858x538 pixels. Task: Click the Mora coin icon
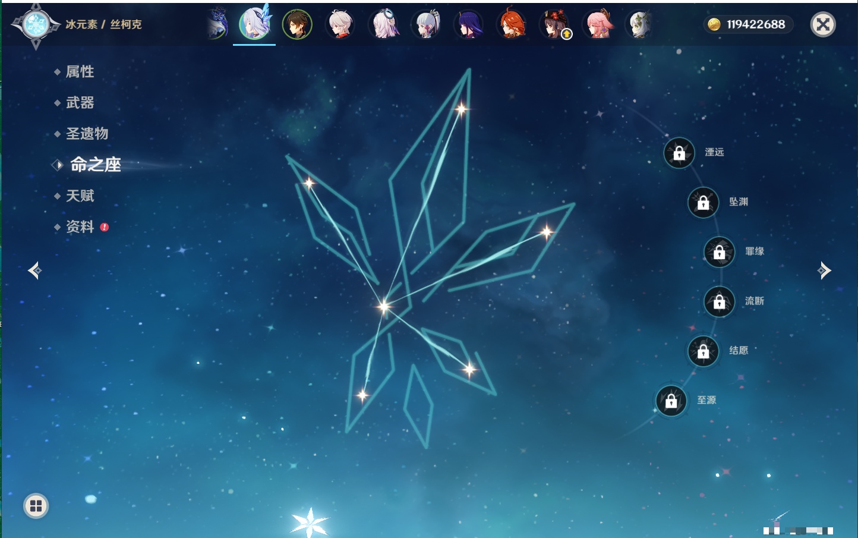[x=714, y=24]
